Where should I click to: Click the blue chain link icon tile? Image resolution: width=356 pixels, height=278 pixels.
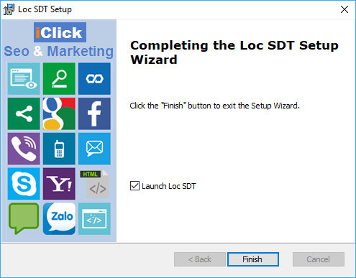[94, 79]
